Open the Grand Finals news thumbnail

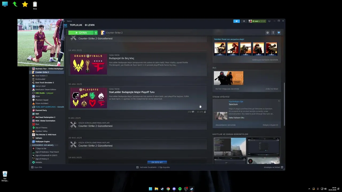88,64
